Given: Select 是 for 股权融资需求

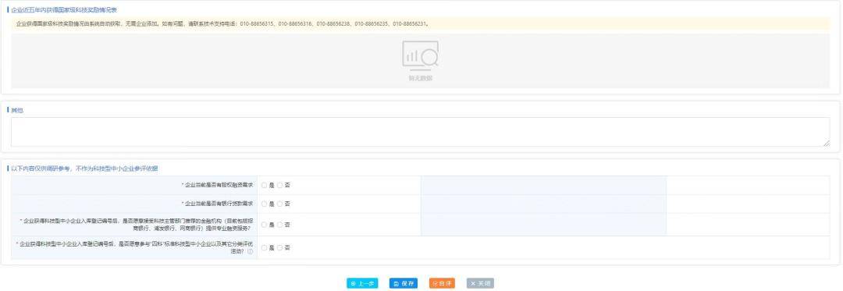Looking at the screenshot, I should click(x=264, y=185).
